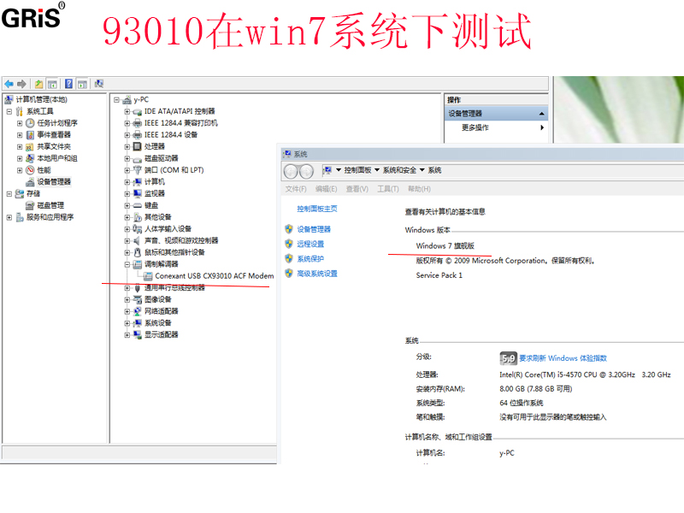The height and width of the screenshot is (513, 684).
Task: Click the 监视器 device category icon
Action: [x=138, y=194]
